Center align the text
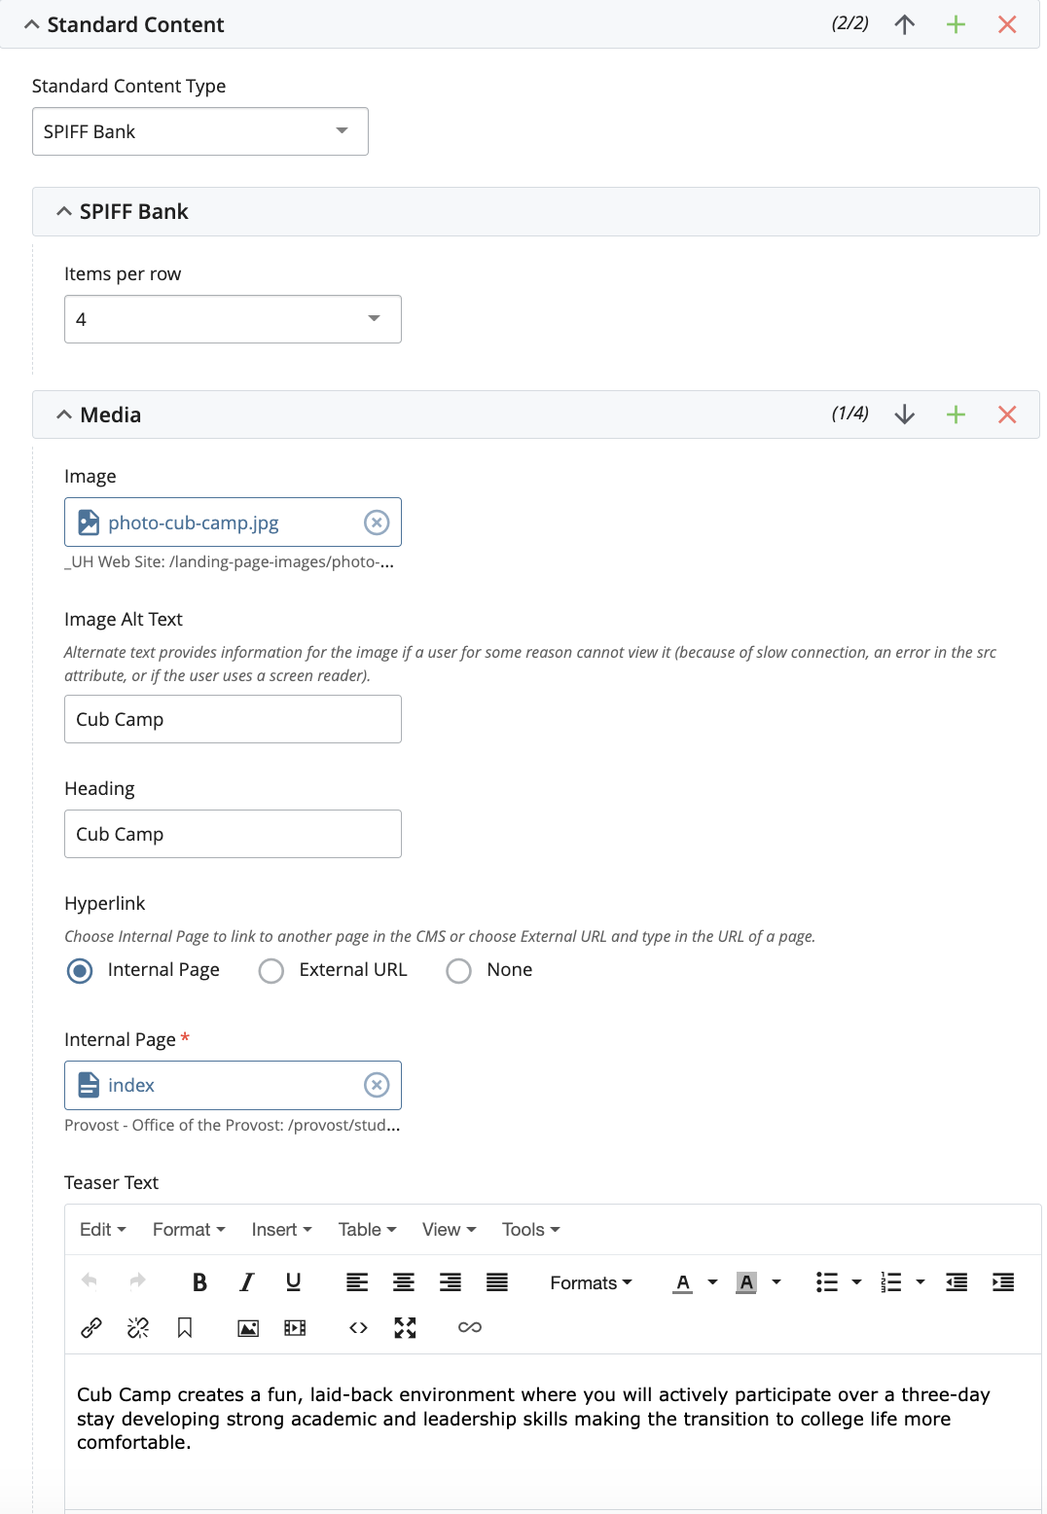Screen dimensions: 1047x1514 point(404,1282)
